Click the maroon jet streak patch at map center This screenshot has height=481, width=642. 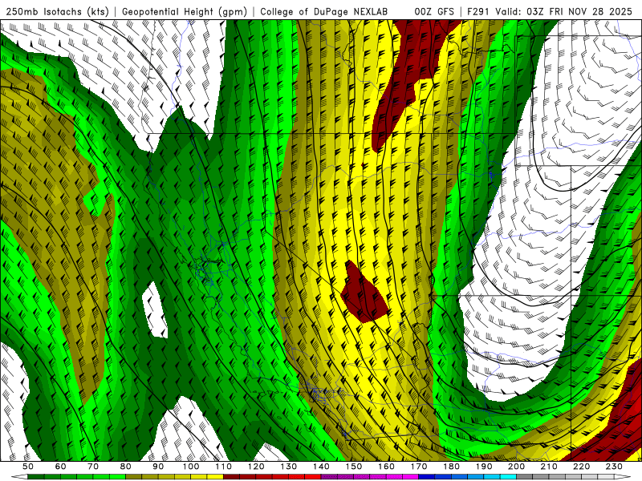[x=364, y=293]
